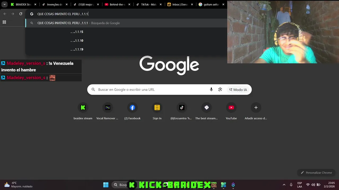Go forward with the browser forward arrow

coord(13,14)
